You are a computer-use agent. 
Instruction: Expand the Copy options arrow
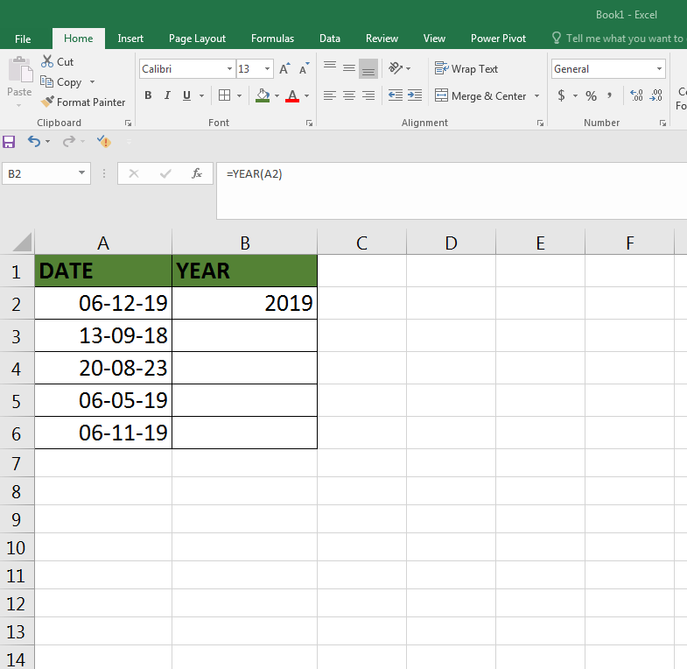coord(92,82)
